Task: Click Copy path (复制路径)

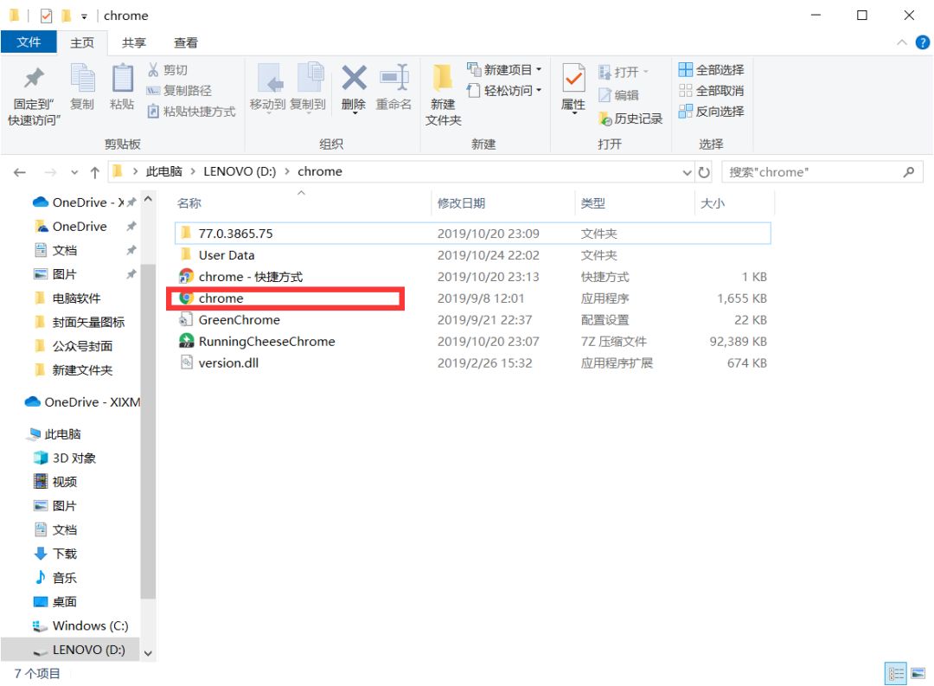Action: tap(179, 91)
